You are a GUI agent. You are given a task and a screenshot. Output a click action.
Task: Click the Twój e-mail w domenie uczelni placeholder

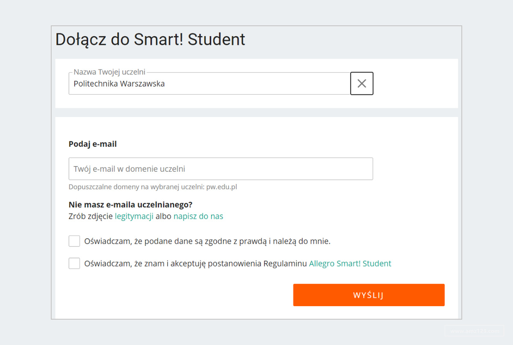click(x=128, y=169)
